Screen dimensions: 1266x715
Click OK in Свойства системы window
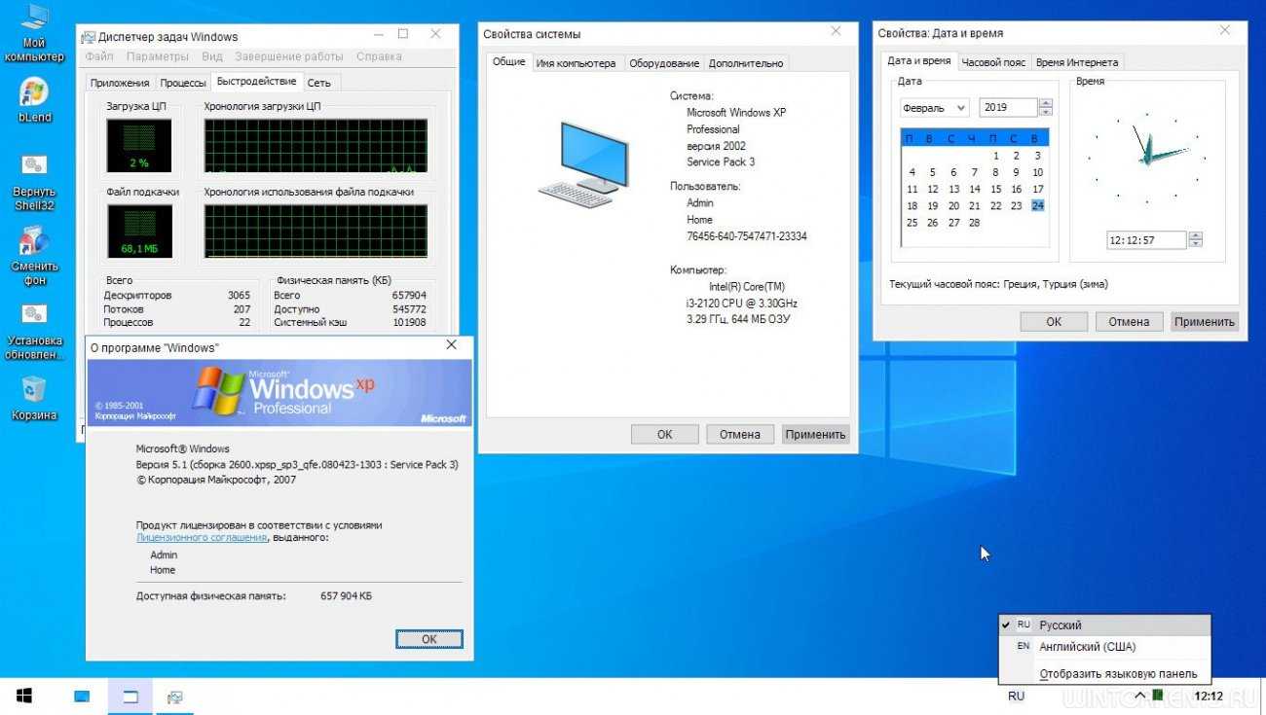664,435
